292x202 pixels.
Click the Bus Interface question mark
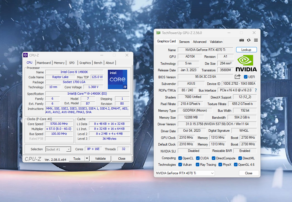256,90
